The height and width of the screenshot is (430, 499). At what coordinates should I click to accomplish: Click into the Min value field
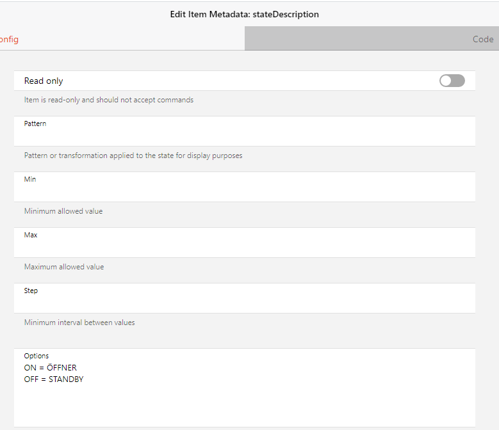tap(243, 191)
